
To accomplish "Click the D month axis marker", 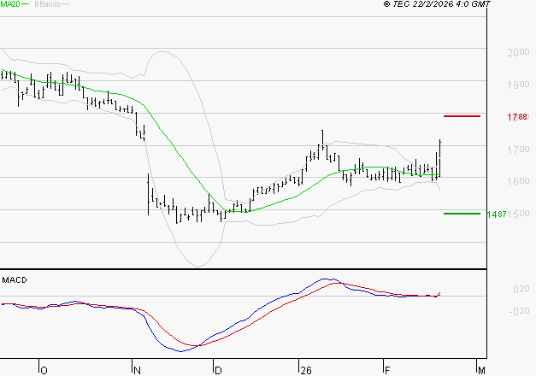I will 218,371.
